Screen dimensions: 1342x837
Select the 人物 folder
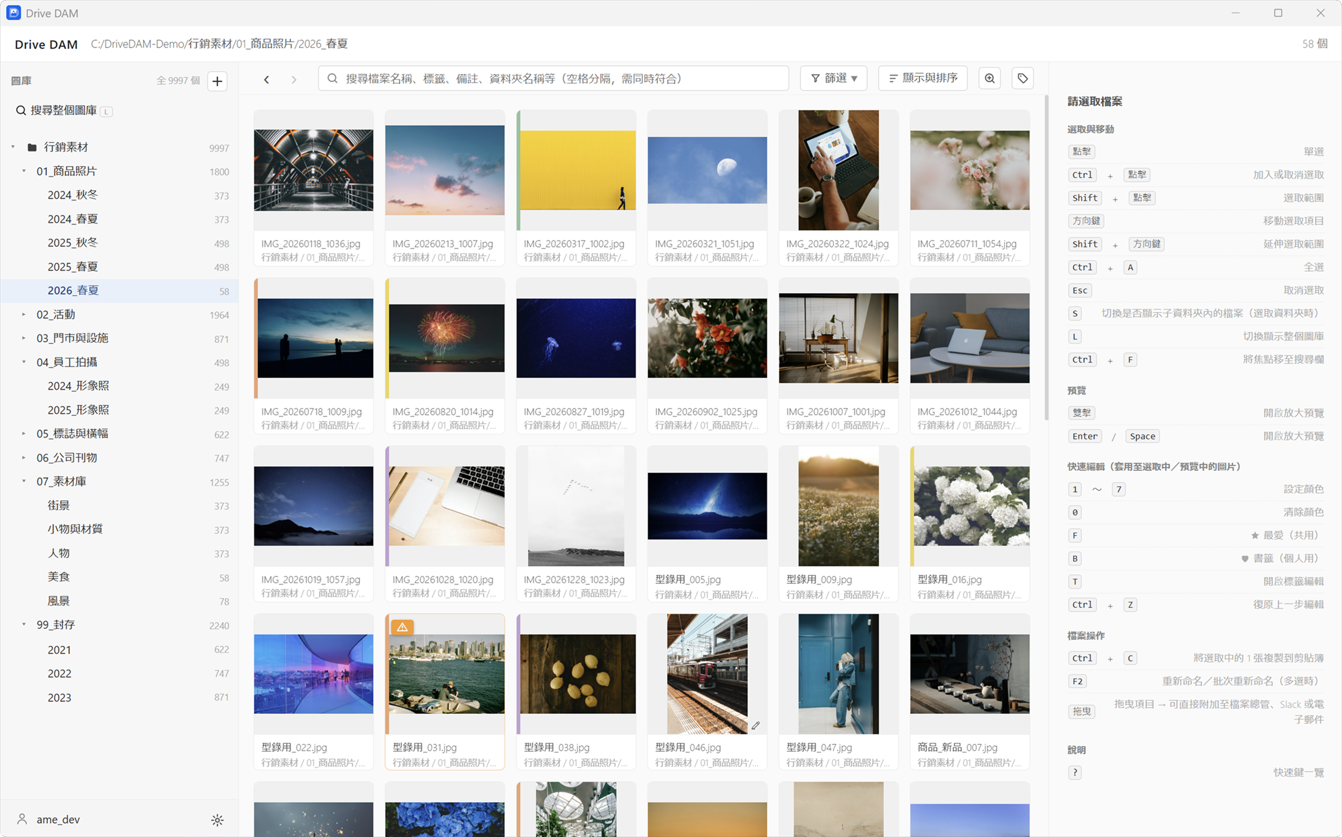(119, 553)
